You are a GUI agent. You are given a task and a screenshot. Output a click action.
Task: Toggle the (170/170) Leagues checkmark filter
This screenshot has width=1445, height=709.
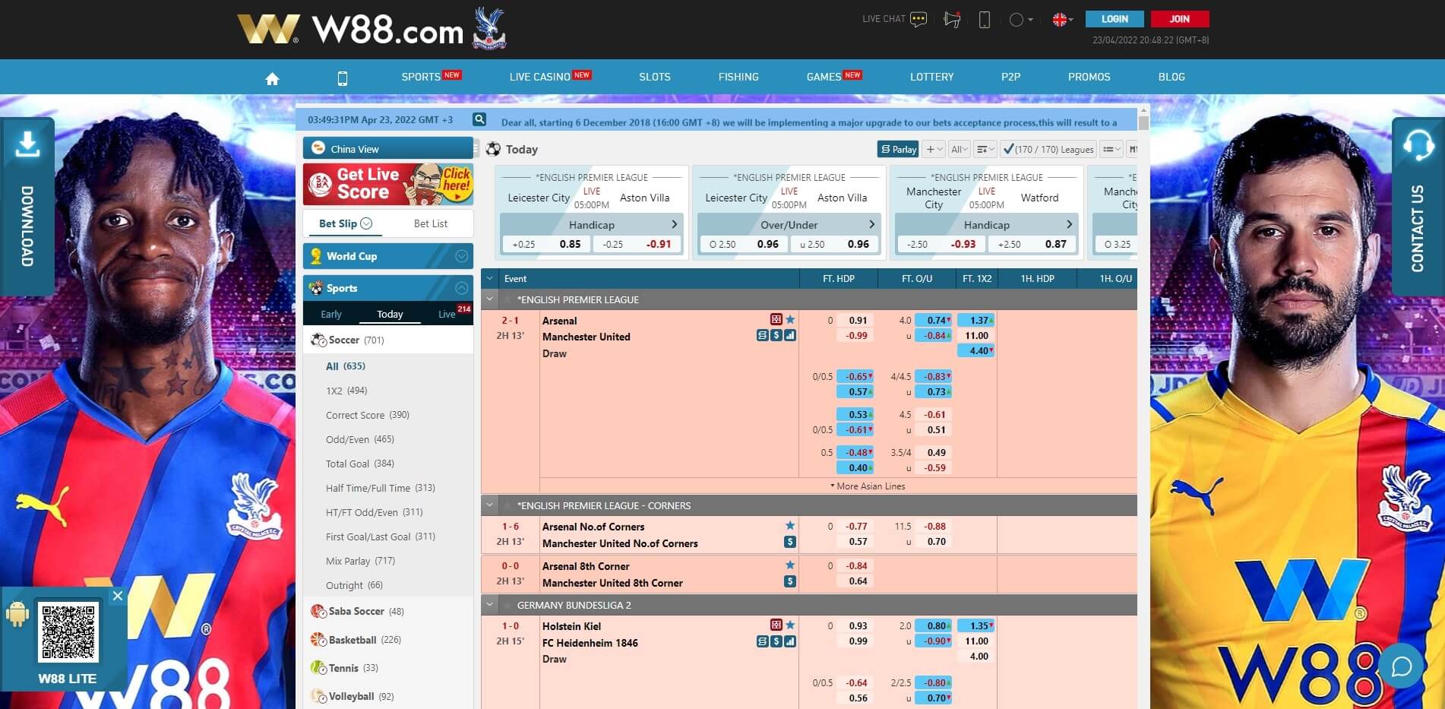click(1008, 149)
